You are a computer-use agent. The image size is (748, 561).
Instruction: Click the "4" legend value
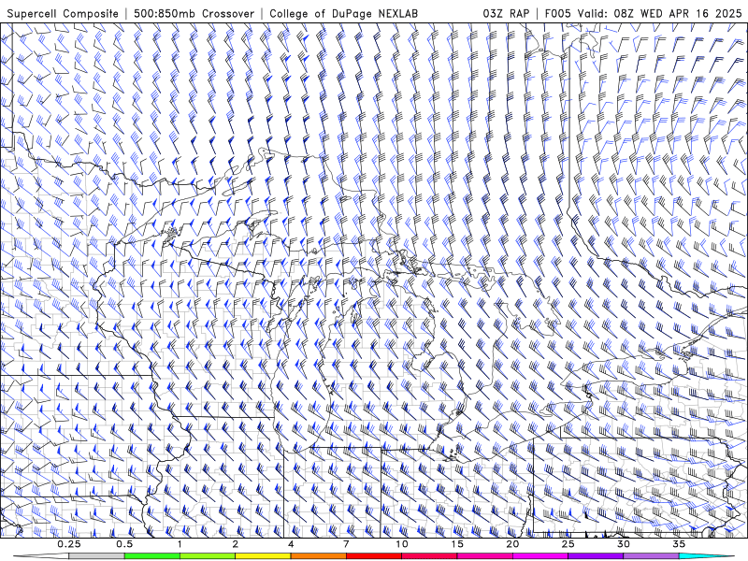291,544
